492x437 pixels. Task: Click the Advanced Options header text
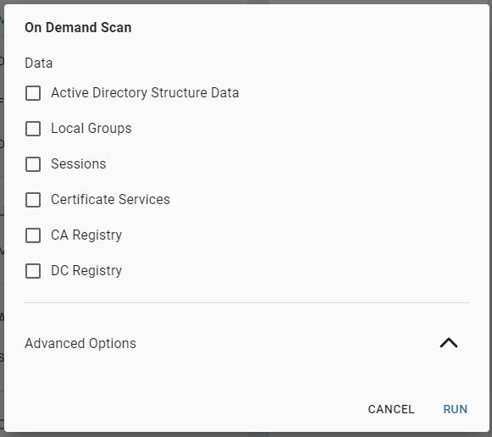click(x=80, y=343)
